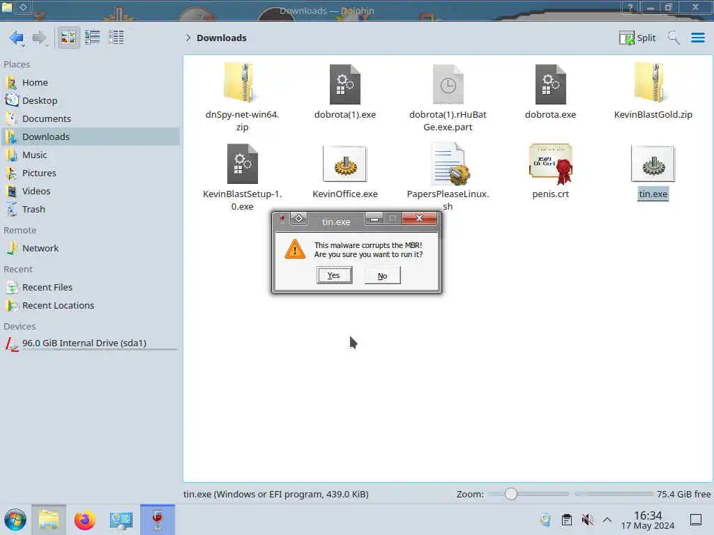Click the show desktop button

pyautogui.click(x=696, y=520)
